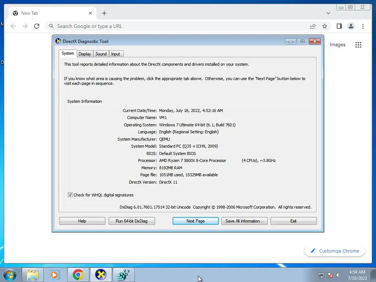Click the QEMU manufacturer value

164,139
